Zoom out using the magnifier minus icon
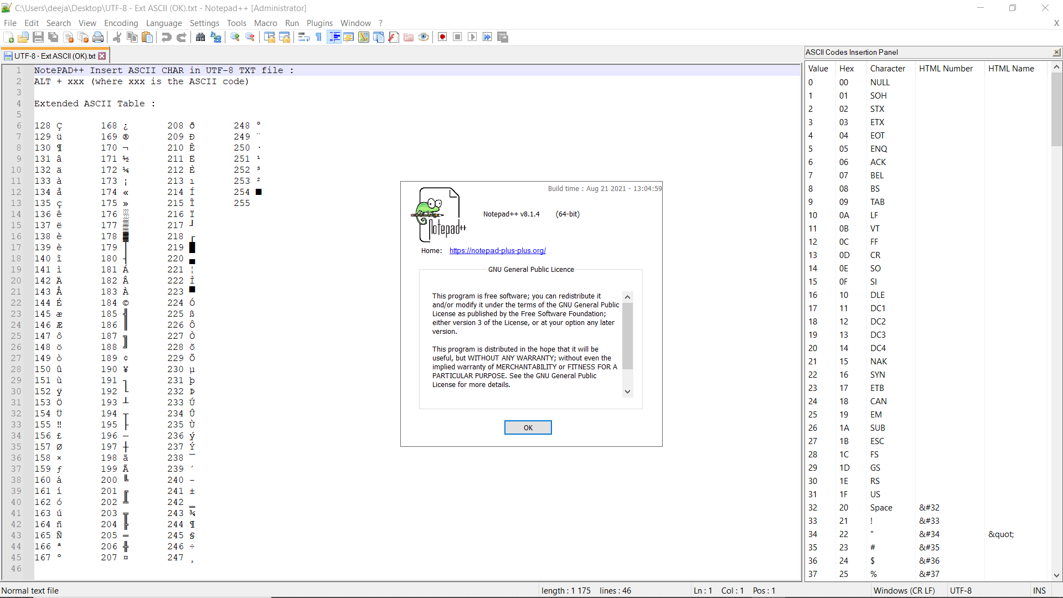This screenshot has height=598, width=1063. click(x=250, y=37)
